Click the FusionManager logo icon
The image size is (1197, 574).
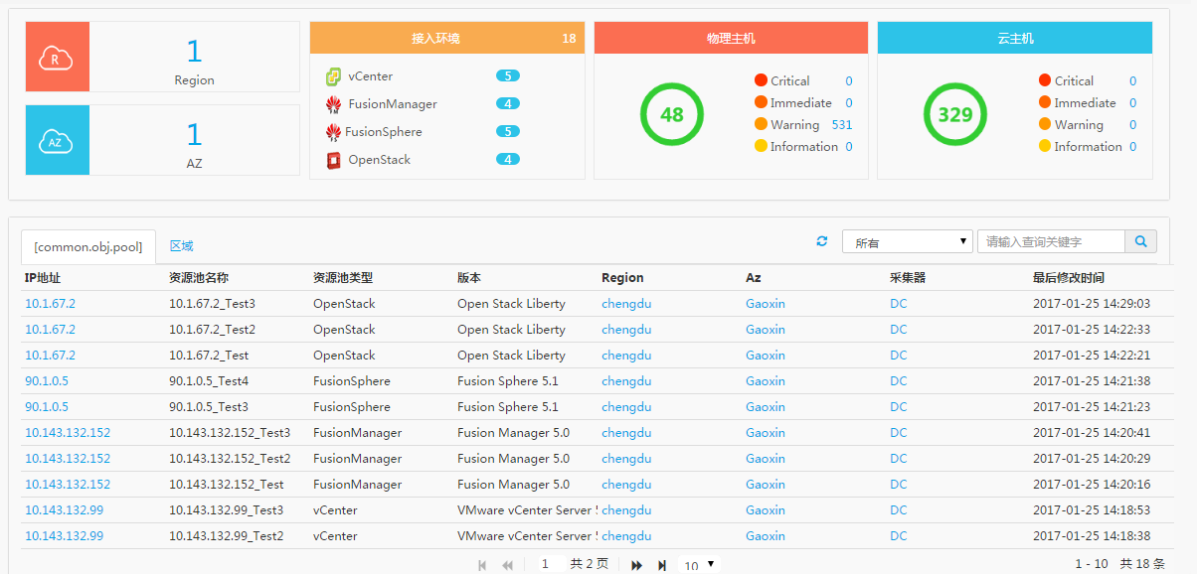(x=334, y=104)
